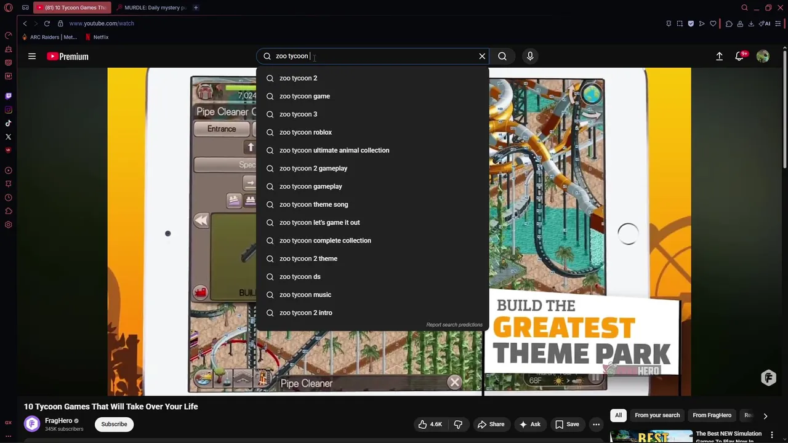Share the video

click(491, 424)
